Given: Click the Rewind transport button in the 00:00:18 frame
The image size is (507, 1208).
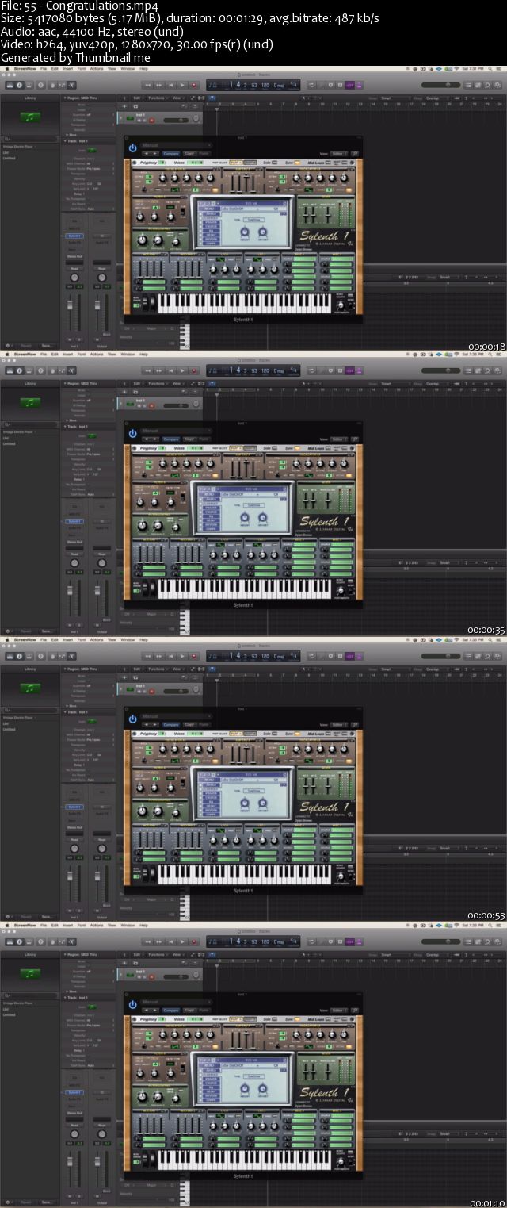Looking at the screenshot, I should tap(147, 85).
